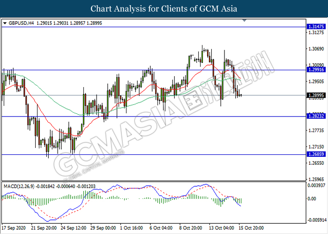Expand the GBPUSD chart menu triangle
The height and width of the screenshot is (234, 328).
(x=5, y=23)
